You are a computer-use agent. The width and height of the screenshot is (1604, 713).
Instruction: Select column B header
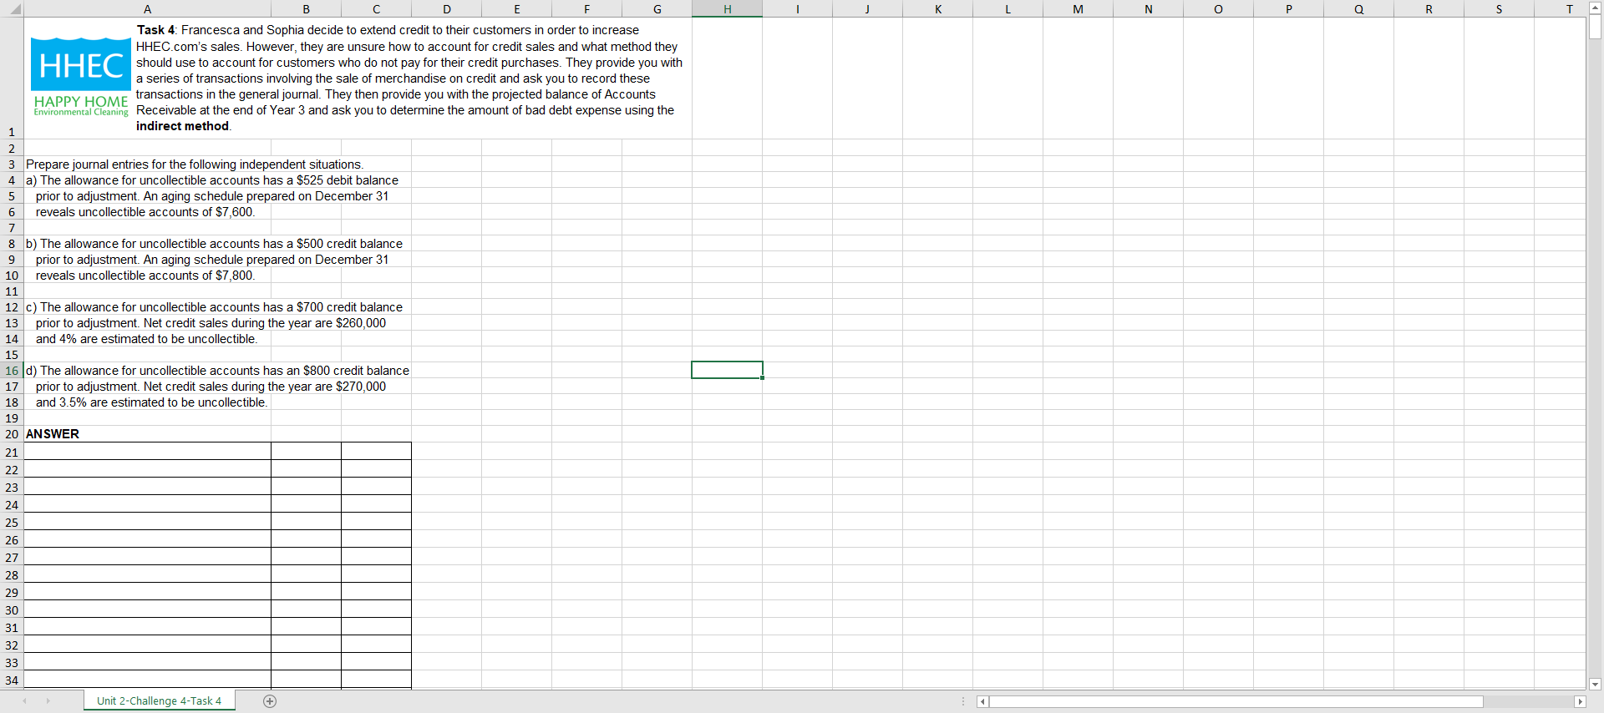(x=306, y=9)
